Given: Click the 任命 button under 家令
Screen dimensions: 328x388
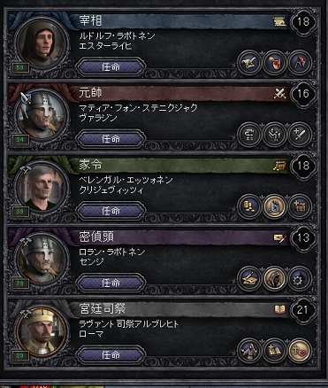Looking at the screenshot, I should 111,211.
